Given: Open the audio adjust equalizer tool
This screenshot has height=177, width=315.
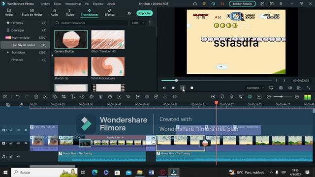Looking at the screenshot, I should point(138,97).
